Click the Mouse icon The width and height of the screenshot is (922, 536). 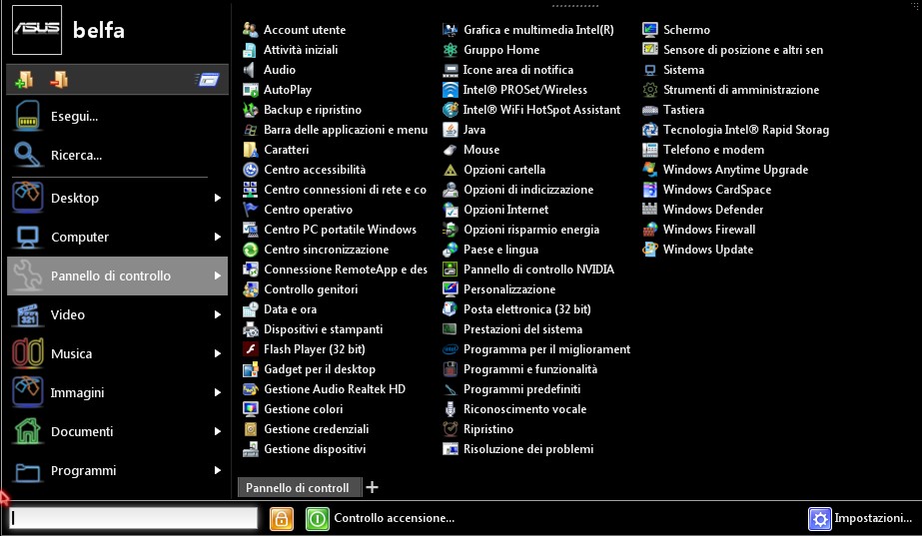click(x=451, y=150)
